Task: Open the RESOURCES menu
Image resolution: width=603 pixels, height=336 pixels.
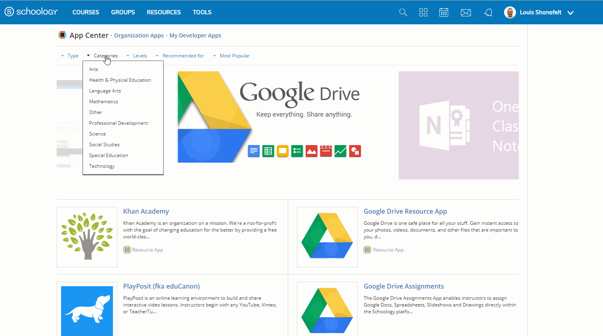Action: coord(164,12)
